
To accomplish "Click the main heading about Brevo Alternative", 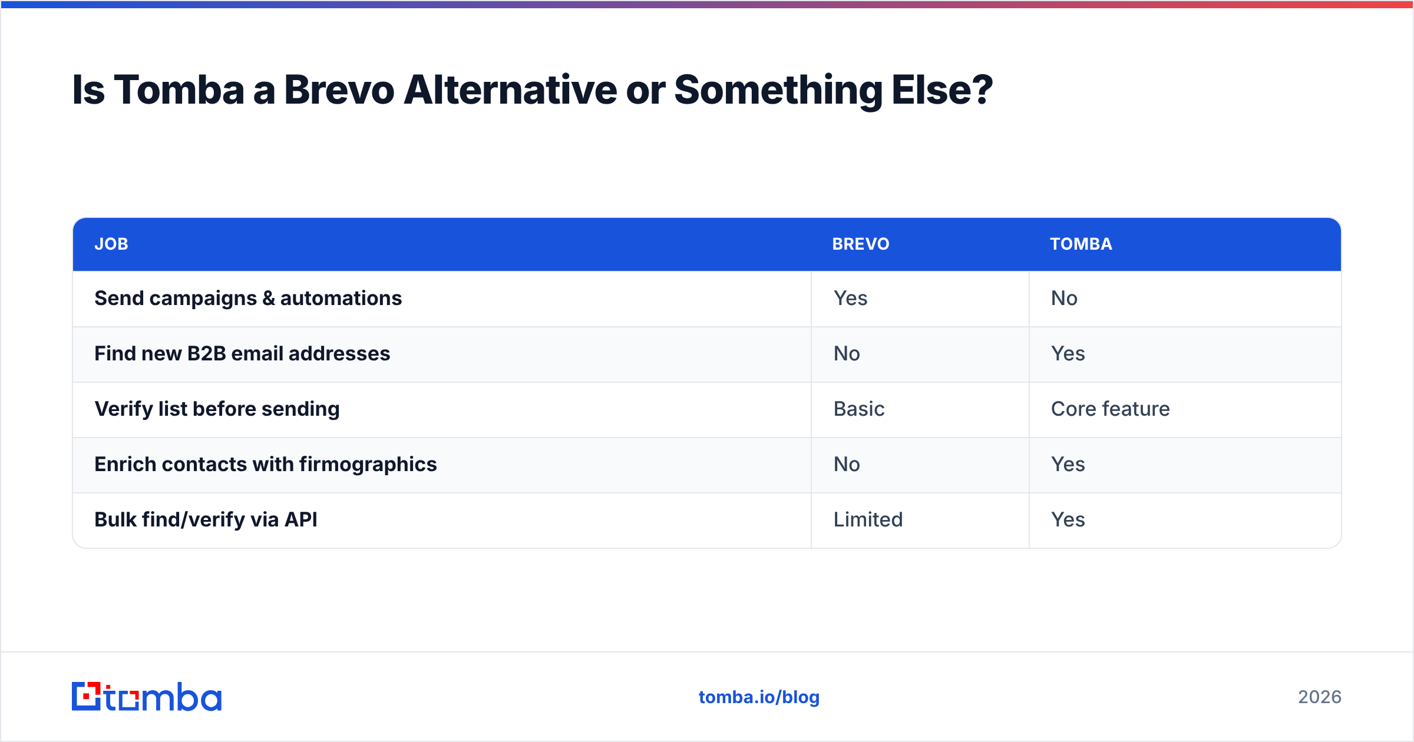I will pos(532,90).
